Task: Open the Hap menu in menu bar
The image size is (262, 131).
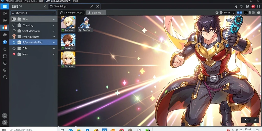Action: coord(75,1)
